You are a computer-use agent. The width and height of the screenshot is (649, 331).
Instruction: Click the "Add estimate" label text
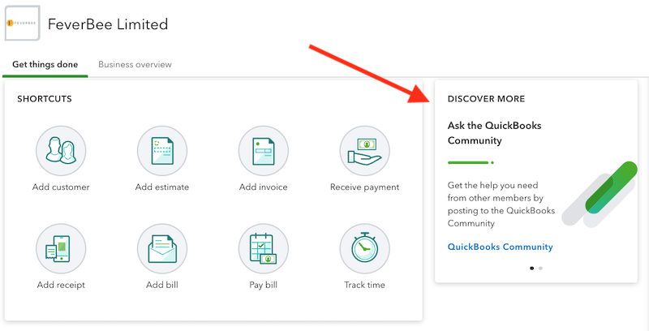tap(162, 187)
